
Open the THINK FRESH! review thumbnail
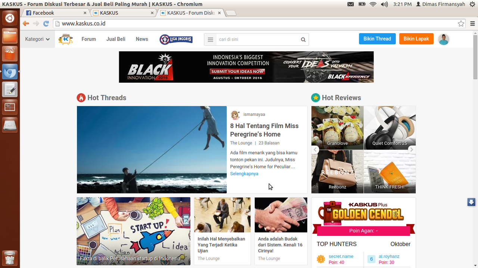(390, 172)
